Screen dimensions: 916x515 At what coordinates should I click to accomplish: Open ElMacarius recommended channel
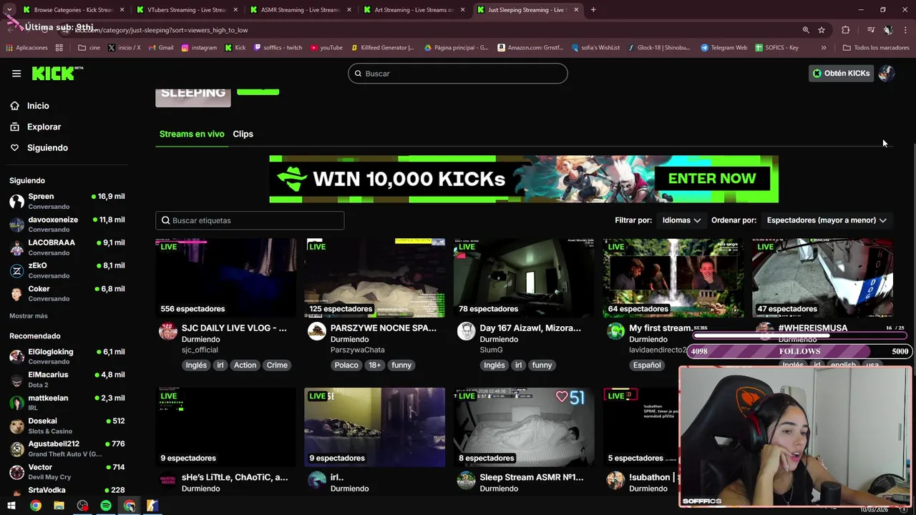click(x=67, y=379)
